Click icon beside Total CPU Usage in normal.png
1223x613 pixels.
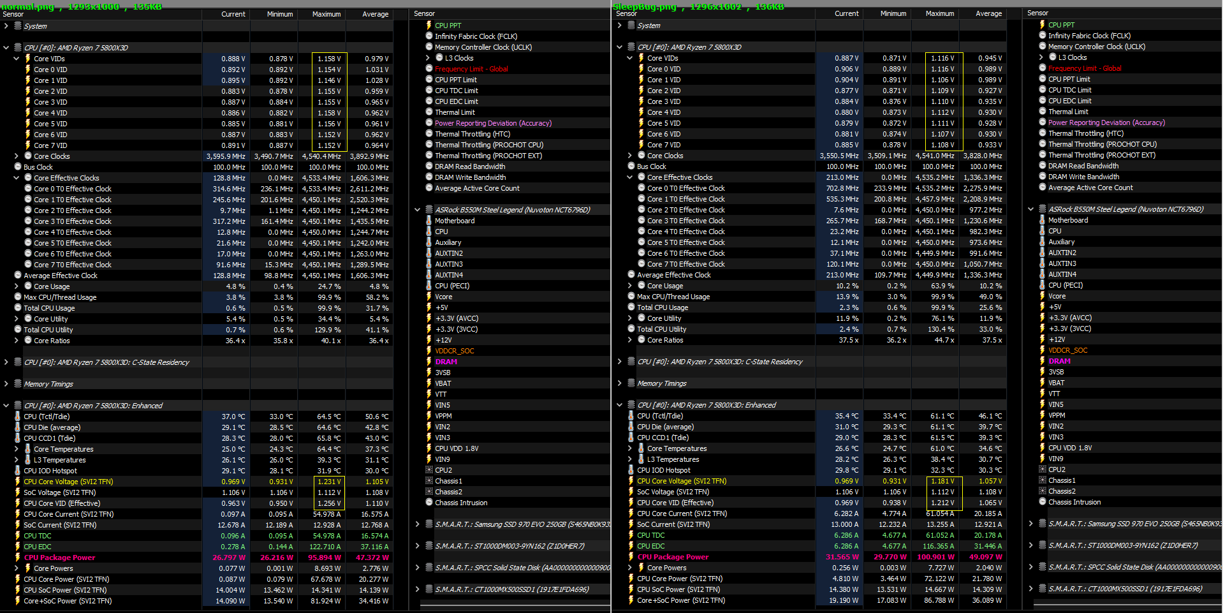pyautogui.click(x=18, y=308)
